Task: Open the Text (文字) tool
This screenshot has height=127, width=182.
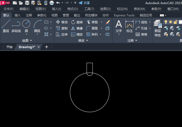Action: (119, 26)
